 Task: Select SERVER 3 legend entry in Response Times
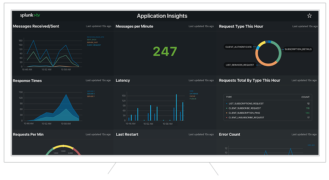[91, 94]
